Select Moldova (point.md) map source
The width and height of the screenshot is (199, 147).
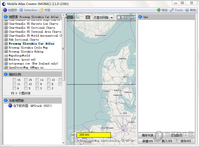tap(22, 60)
